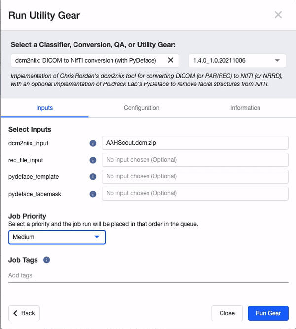This screenshot has height=329, width=296.
Task: Click info icon next to dcm2niix_input
Action: point(92,143)
